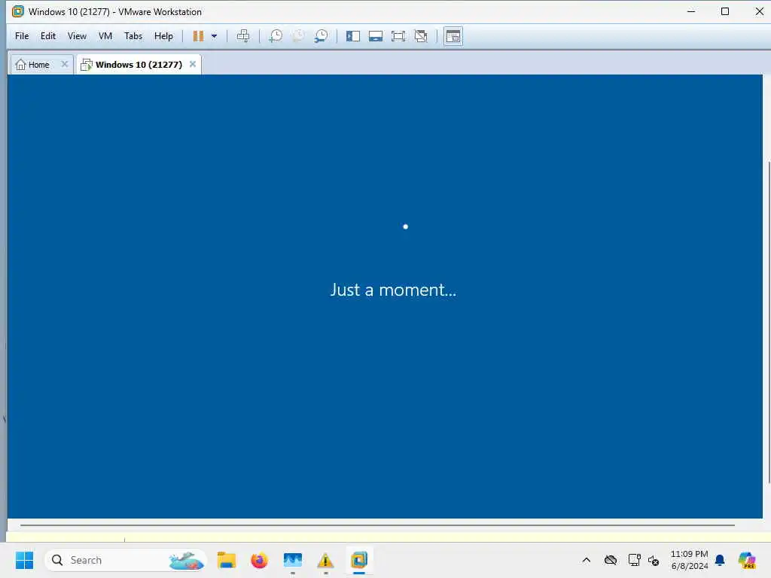Open the Edit menu
This screenshot has height=578, width=771.
pyautogui.click(x=47, y=36)
